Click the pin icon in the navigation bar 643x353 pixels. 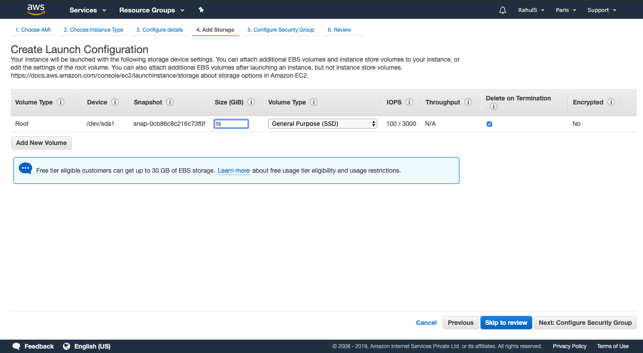[x=201, y=10]
